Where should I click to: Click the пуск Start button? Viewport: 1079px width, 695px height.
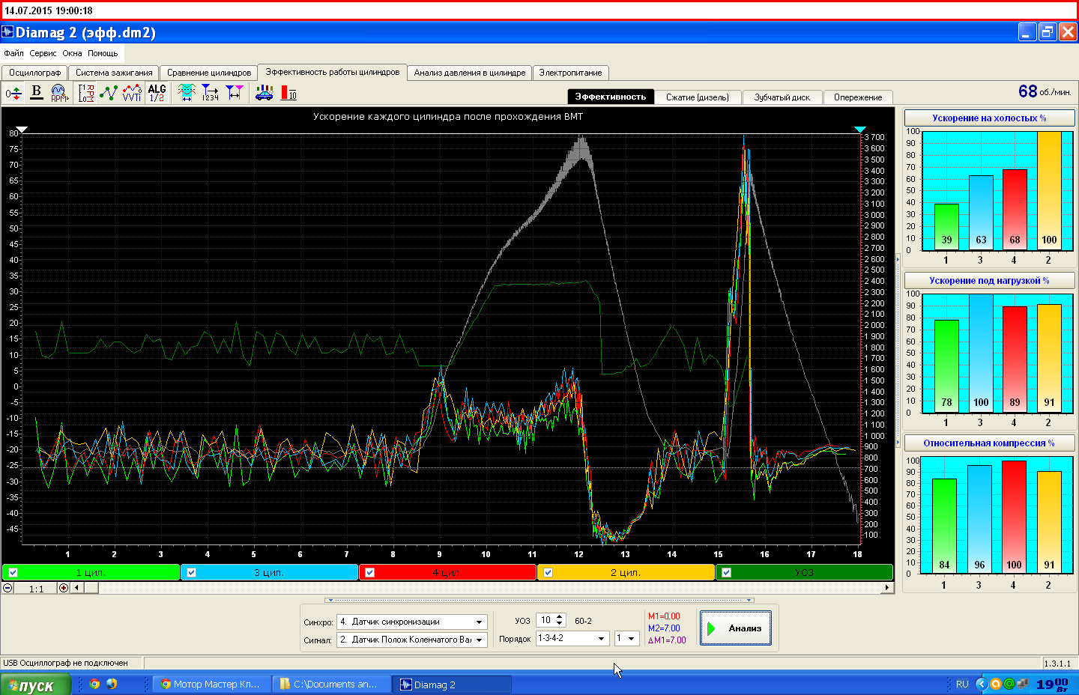35,685
